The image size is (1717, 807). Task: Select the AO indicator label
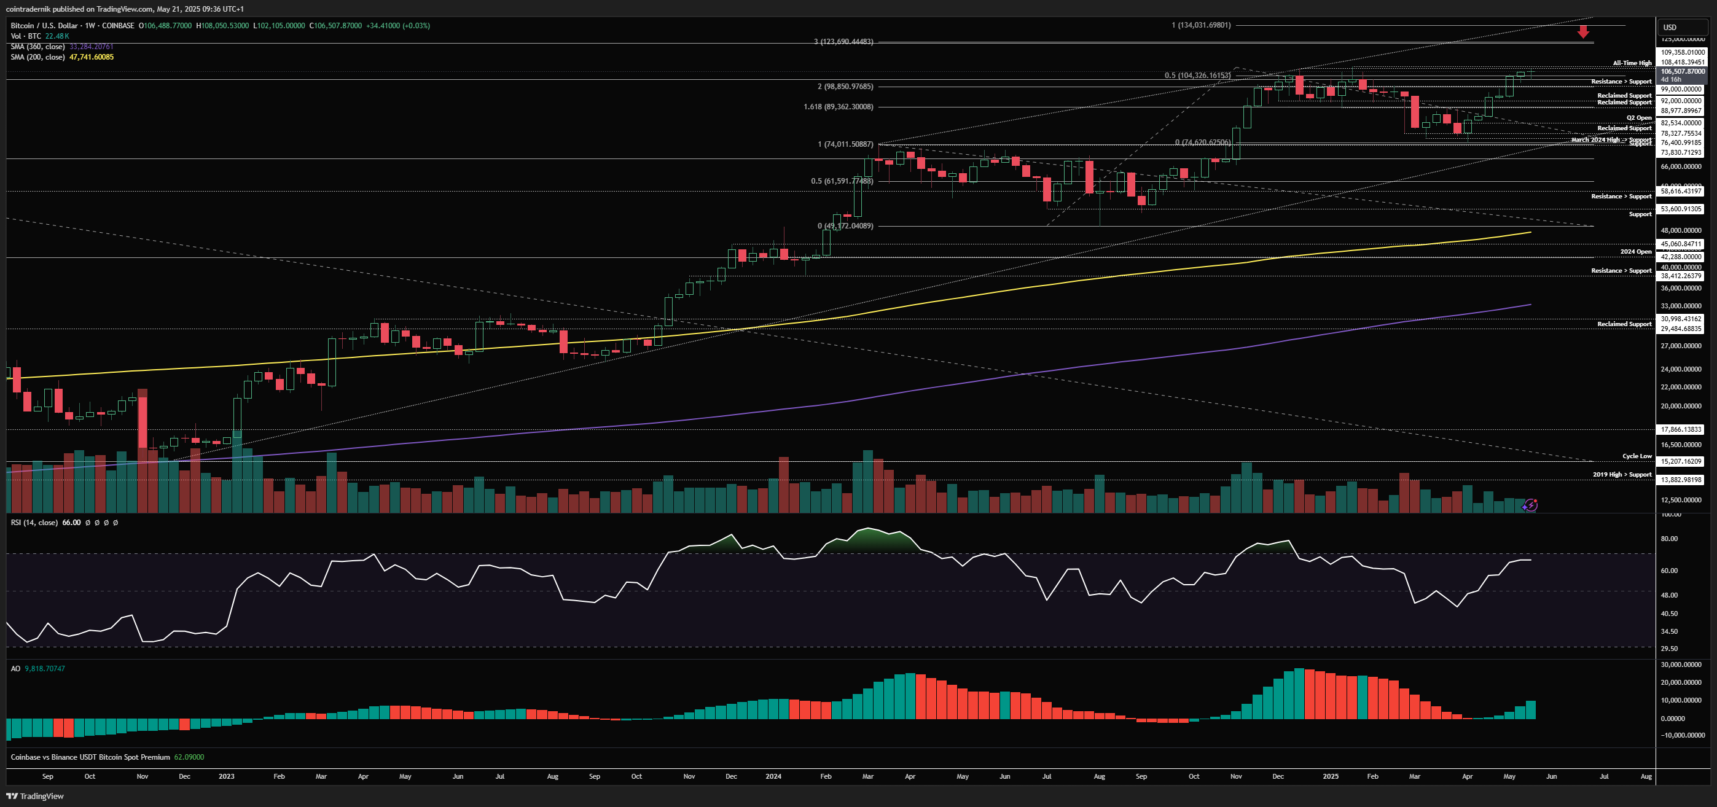tap(15, 668)
